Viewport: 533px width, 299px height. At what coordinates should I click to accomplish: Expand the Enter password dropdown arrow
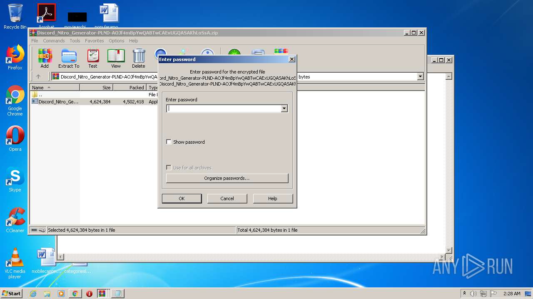[x=284, y=108]
